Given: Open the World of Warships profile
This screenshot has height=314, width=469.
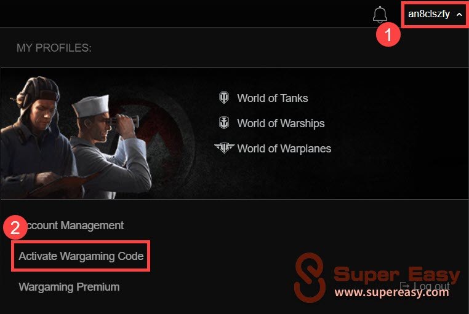Looking at the screenshot, I should point(281,124).
